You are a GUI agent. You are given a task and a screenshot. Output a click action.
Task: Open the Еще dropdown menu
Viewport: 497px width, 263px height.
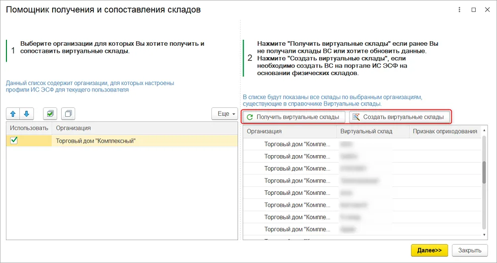pyautogui.click(x=225, y=114)
